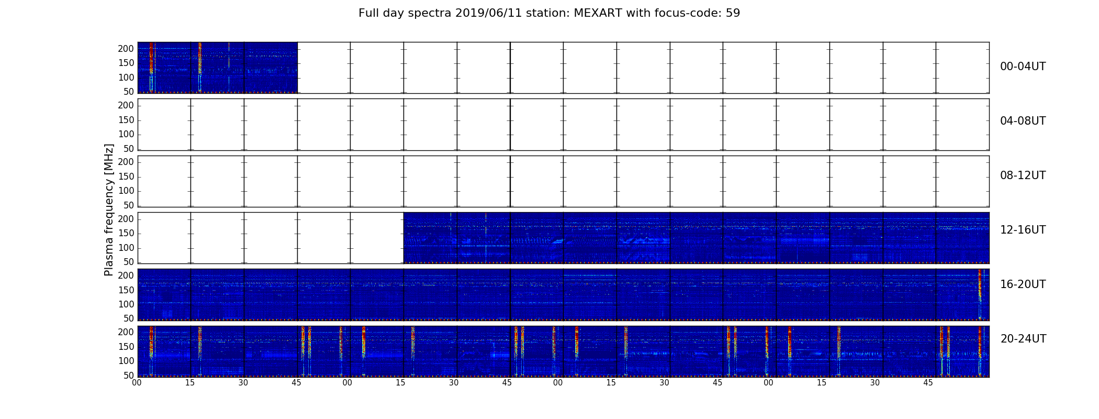The image size is (1099, 419).
Task: Click the 200 tick of the 16-20UT panel
Action: tap(126, 275)
